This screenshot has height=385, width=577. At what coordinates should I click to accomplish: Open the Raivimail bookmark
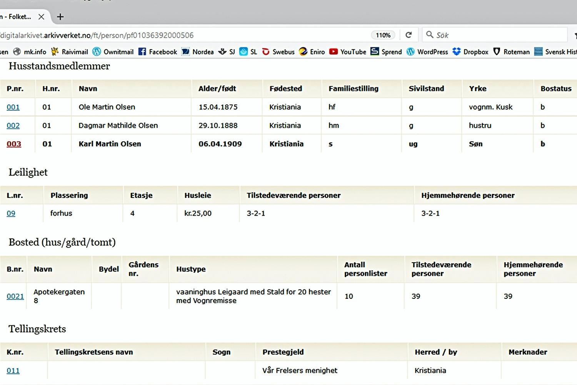(x=70, y=52)
